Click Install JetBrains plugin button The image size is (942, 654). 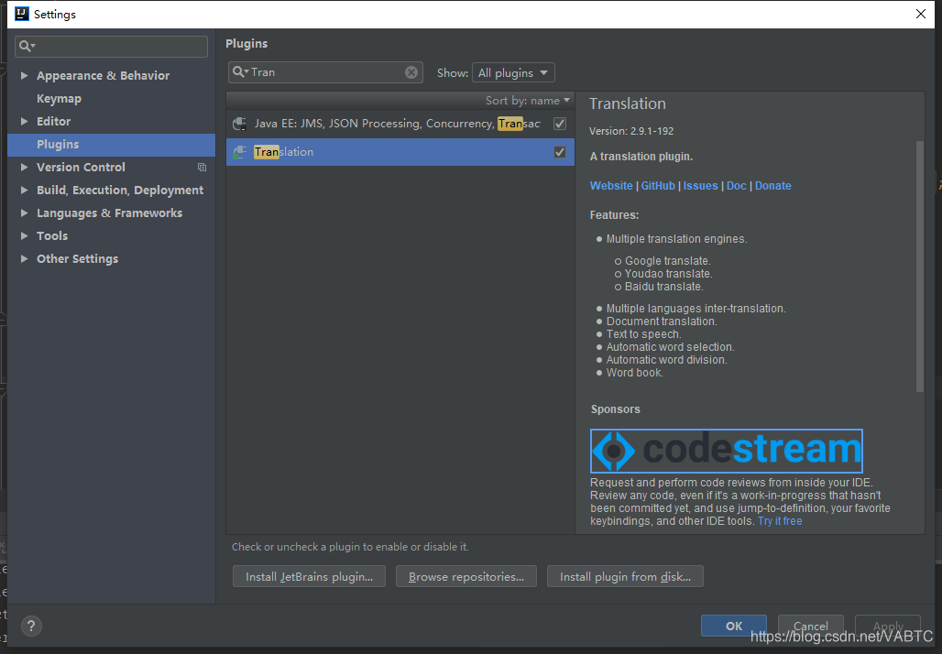click(x=309, y=576)
